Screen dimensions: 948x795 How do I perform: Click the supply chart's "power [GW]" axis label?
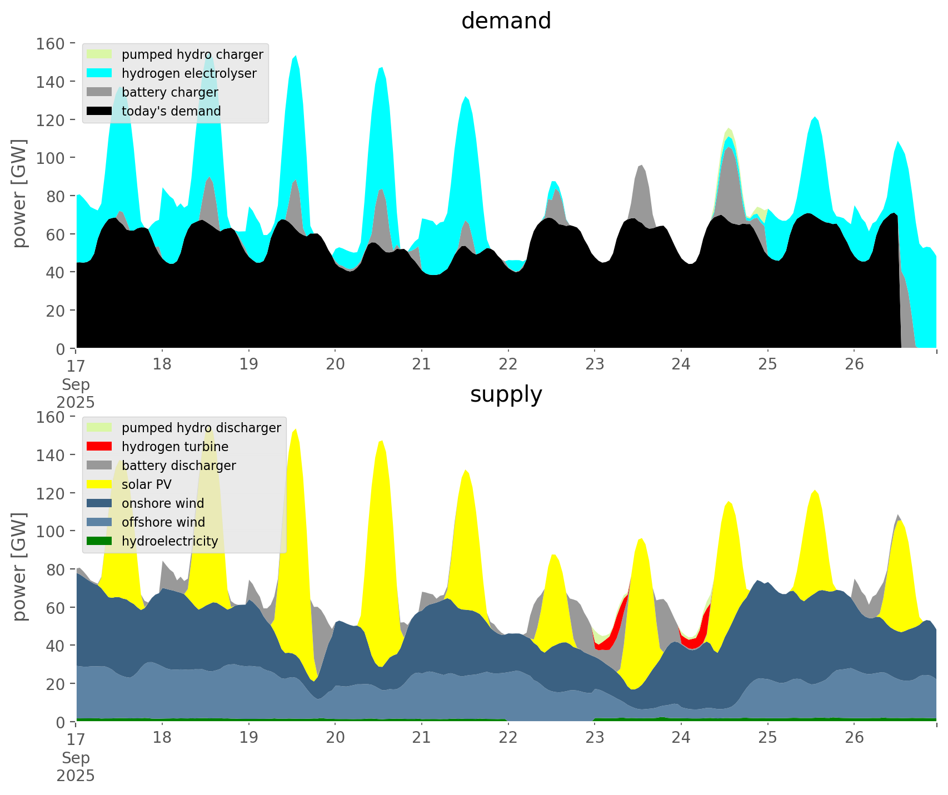(x=19, y=567)
